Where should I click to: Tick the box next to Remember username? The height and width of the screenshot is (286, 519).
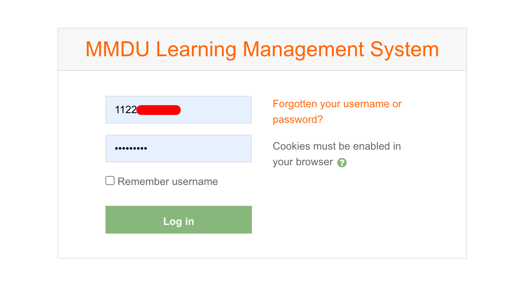click(x=109, y=180)
